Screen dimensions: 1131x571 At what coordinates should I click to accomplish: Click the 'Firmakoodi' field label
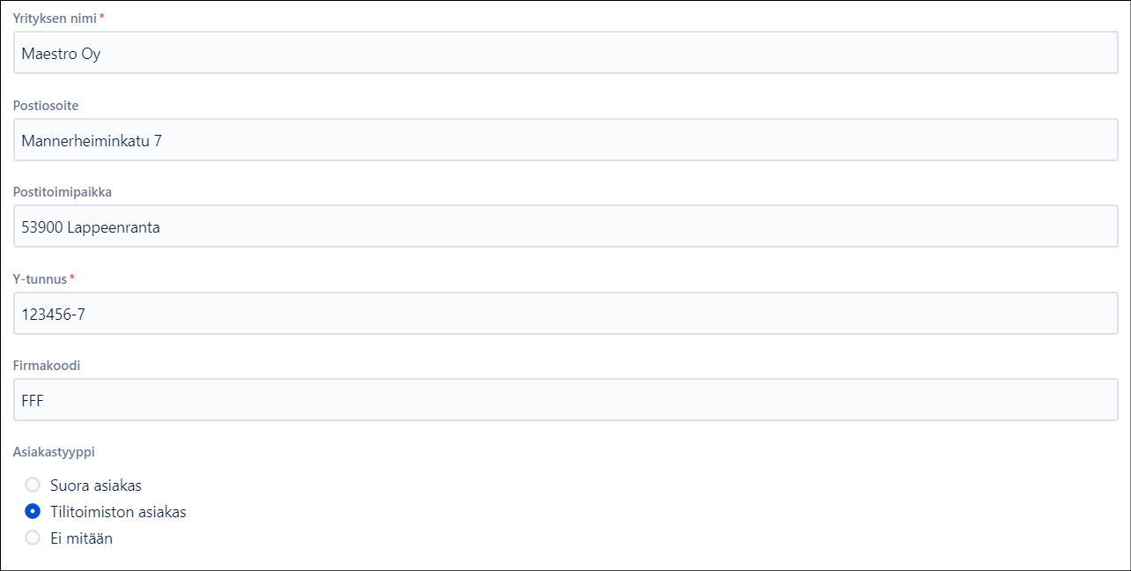[x=47, y=365]
